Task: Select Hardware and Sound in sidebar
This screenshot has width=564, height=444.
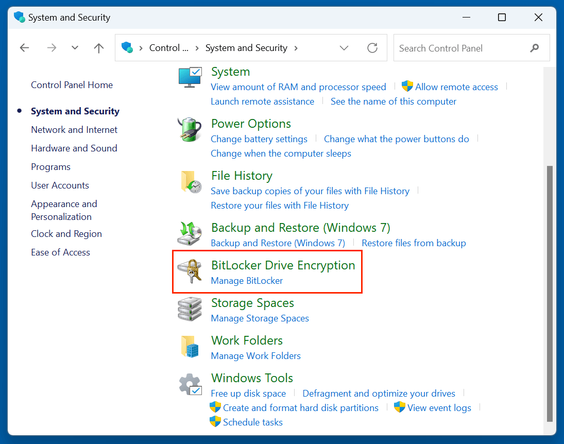Action: (74, 148)
